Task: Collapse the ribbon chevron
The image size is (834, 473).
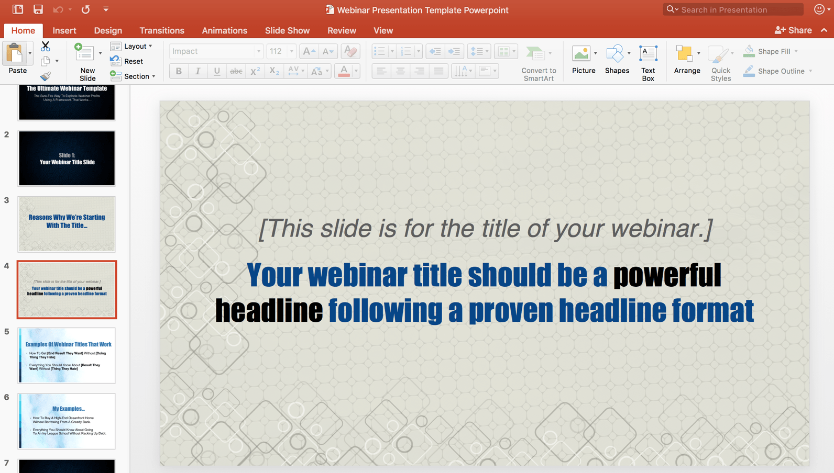Action: point(825,30)
